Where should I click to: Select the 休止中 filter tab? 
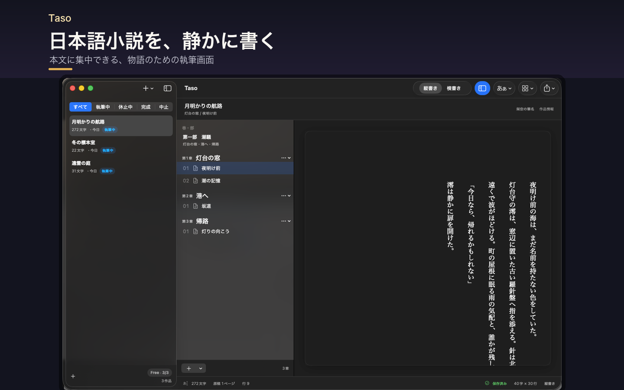[x=126, y=107]
